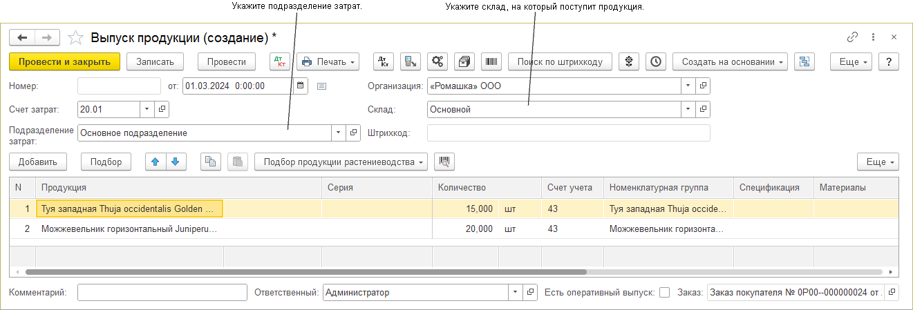Open 'Создать на основании' menu

730,61
